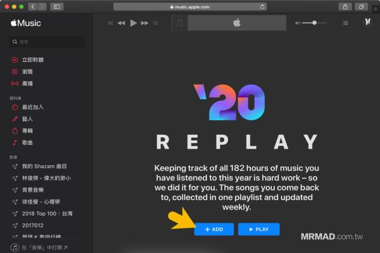This screenshot has width=380, height=253.
Task: Open 2017012 playlist
Action: pos(28,225)
